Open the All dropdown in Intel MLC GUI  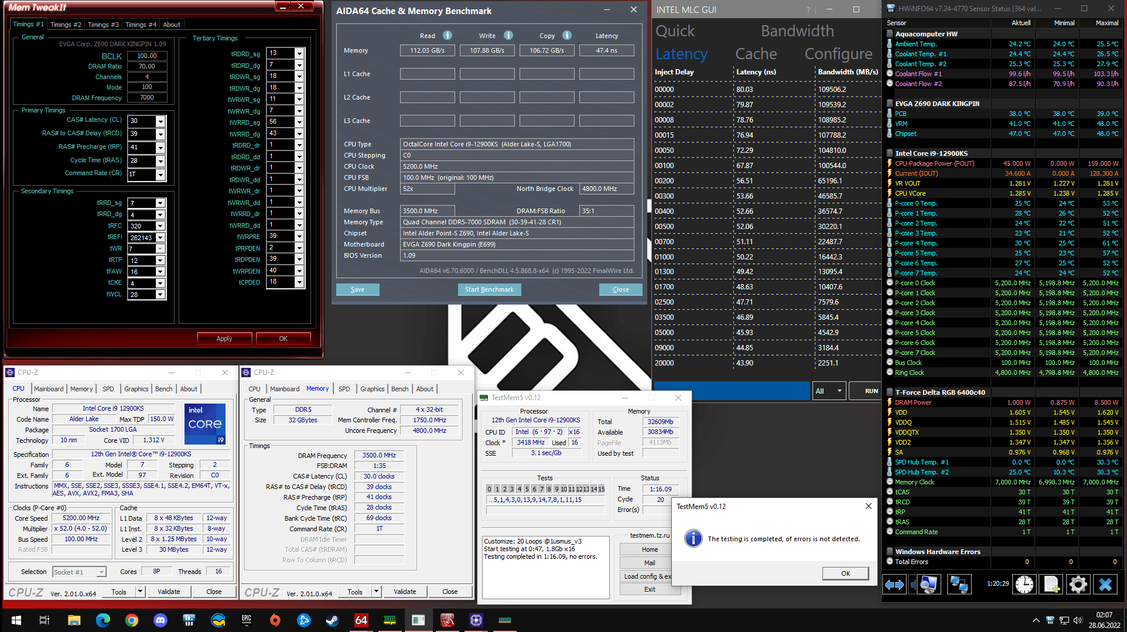829,391
